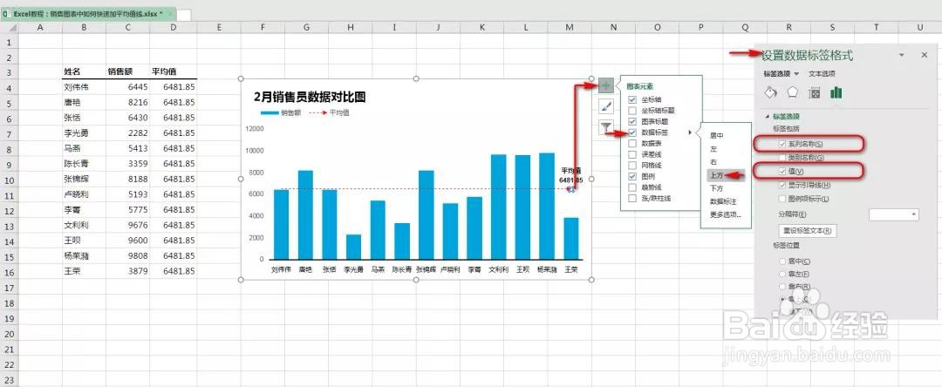Select the 居中(C) label position radio
942x387 pixels.
click(x=782, y=261)
